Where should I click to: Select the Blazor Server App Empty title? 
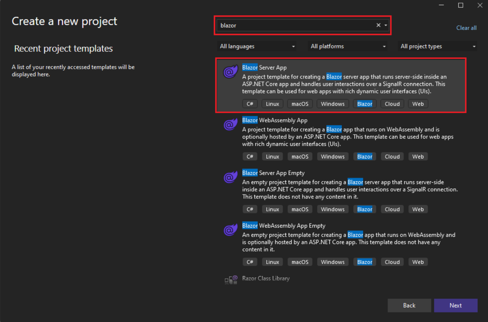click(273, 173)
